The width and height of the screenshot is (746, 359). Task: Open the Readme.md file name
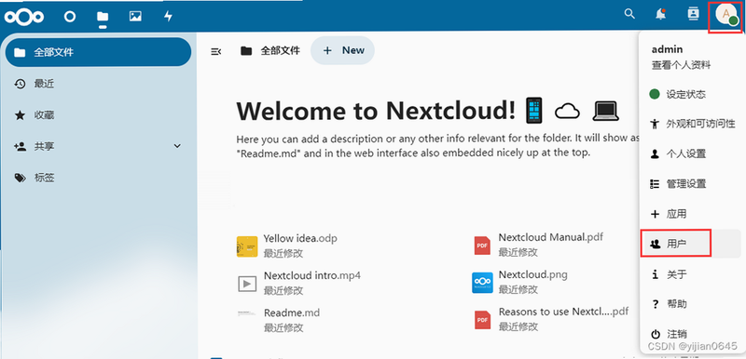(x=292, y=313)
